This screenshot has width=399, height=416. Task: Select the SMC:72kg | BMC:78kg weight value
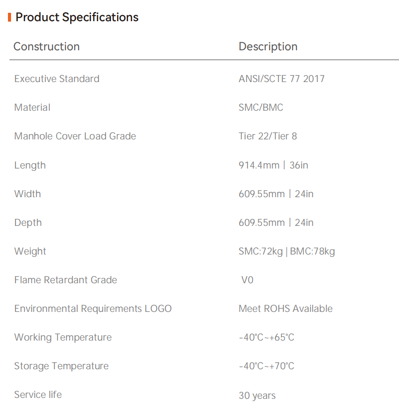(286, 251)
